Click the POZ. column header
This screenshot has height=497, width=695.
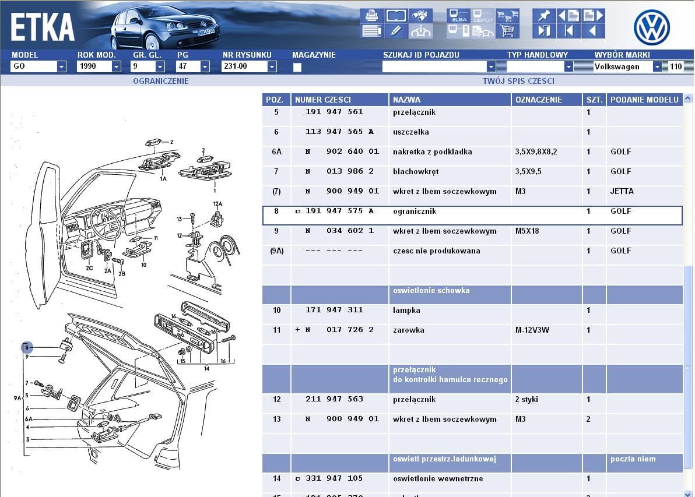click(x=276, y=100)
